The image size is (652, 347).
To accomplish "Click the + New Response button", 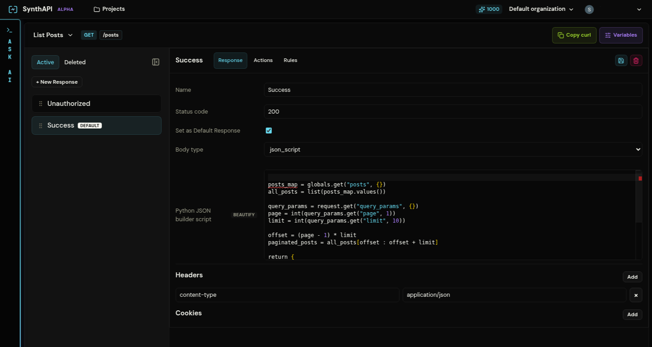I will [x=57, y=82].
